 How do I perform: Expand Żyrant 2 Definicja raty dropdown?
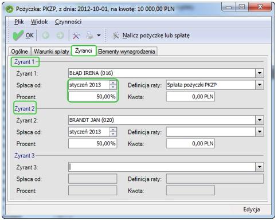point(260,132)
